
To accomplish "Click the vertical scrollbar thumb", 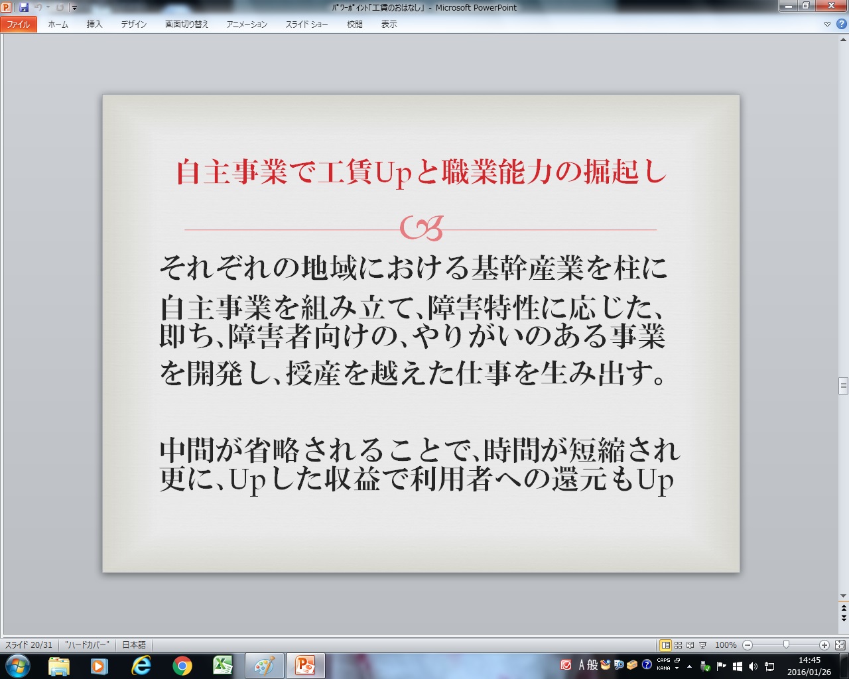I will [x=843, y=385].
